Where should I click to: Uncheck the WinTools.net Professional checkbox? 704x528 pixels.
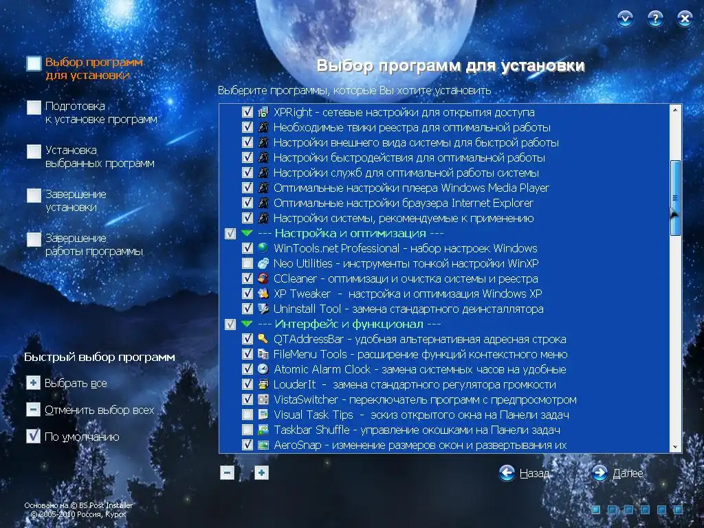coord(247,248)
